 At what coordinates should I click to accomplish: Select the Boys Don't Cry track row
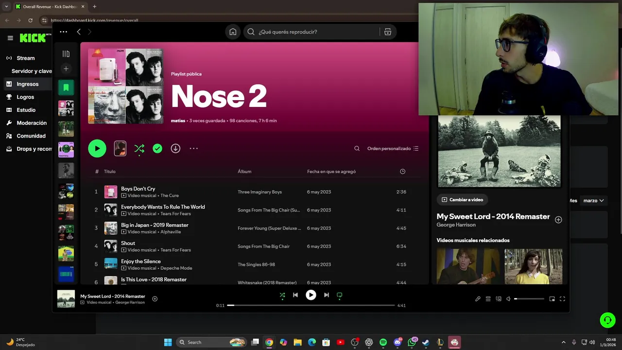(x=255, y=192)
